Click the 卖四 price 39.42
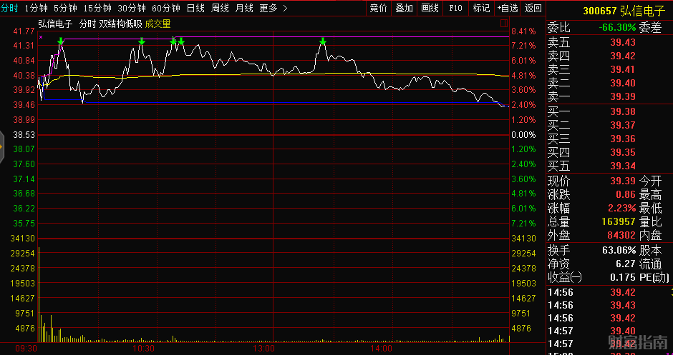Image resolution: width=673 pixels, height=355 pixels. (623, 56)
